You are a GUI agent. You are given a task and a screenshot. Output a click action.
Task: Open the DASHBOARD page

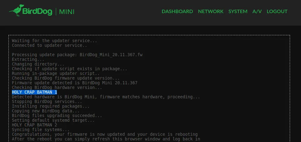(177, 12)
